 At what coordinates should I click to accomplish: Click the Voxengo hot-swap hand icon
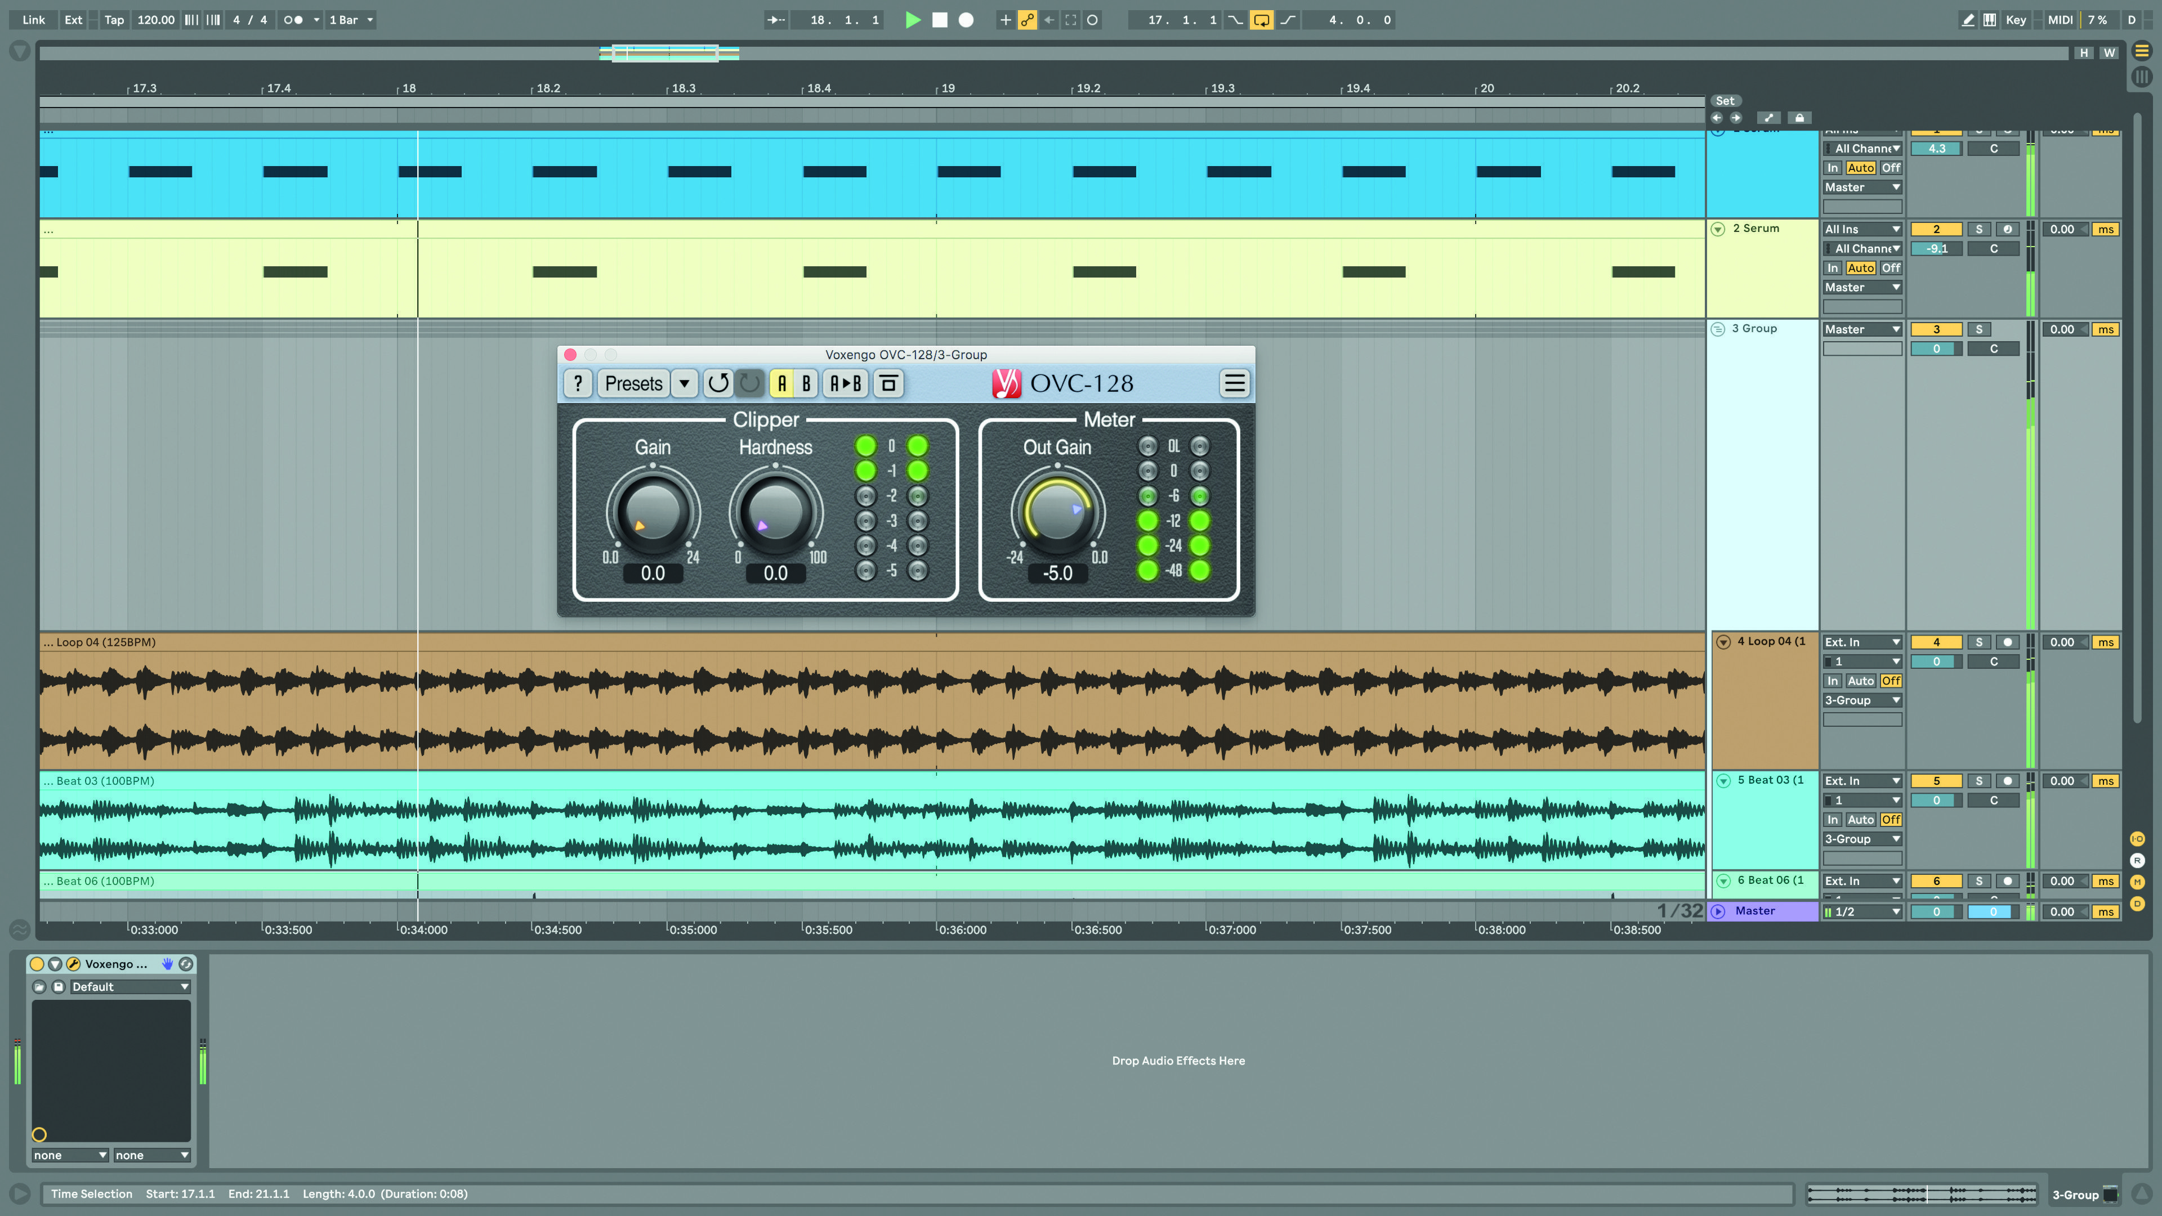coord(167,964)
